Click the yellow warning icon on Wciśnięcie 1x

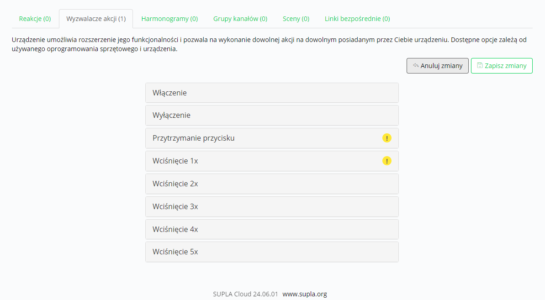coord(387,161)
